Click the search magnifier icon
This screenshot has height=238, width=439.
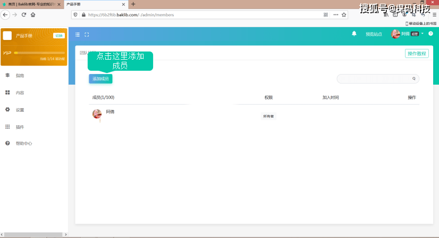[414, 79]
